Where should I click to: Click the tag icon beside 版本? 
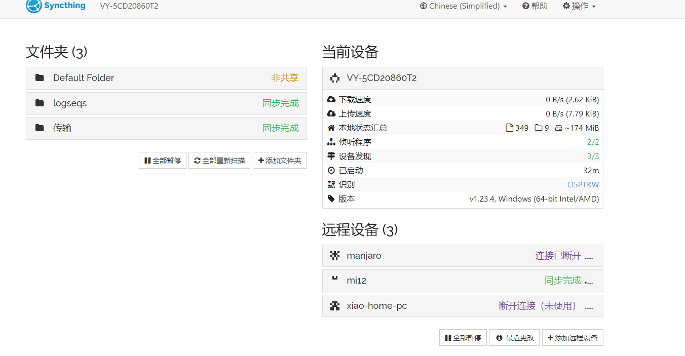click(x=331, y=199)
